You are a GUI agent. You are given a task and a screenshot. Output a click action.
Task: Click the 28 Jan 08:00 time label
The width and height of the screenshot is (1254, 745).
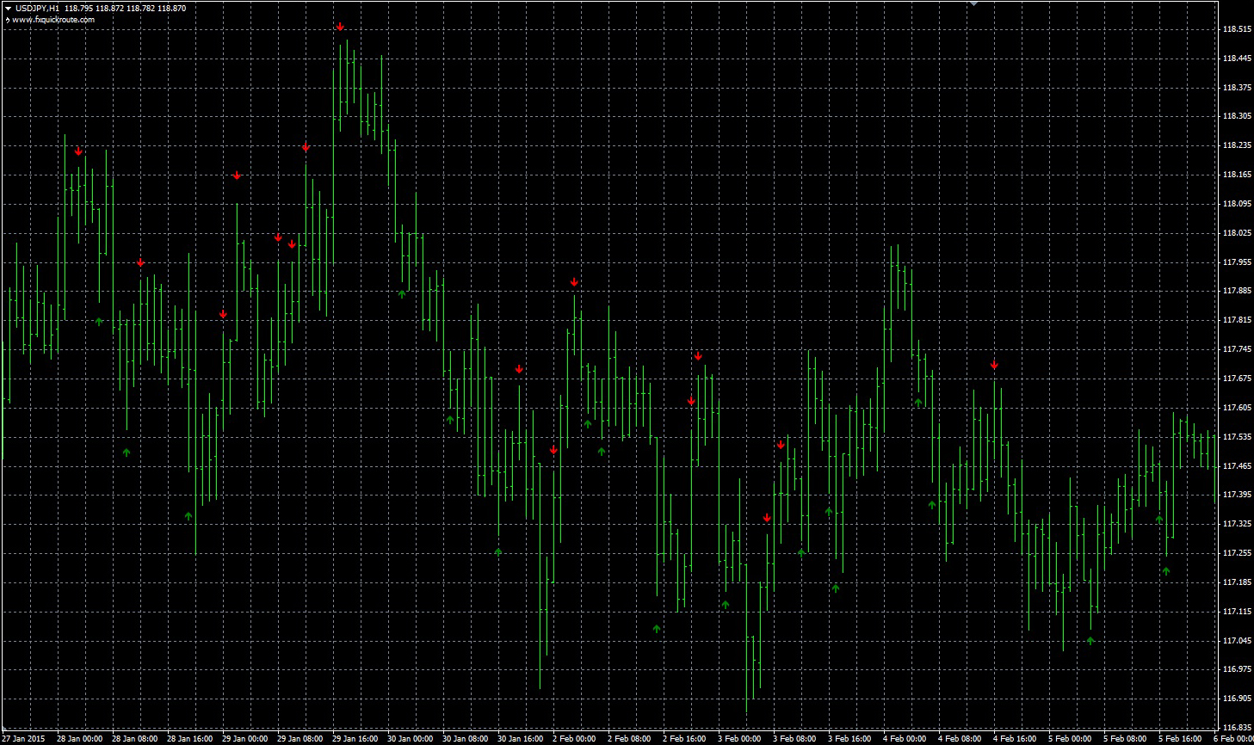[x=135, y=738]
